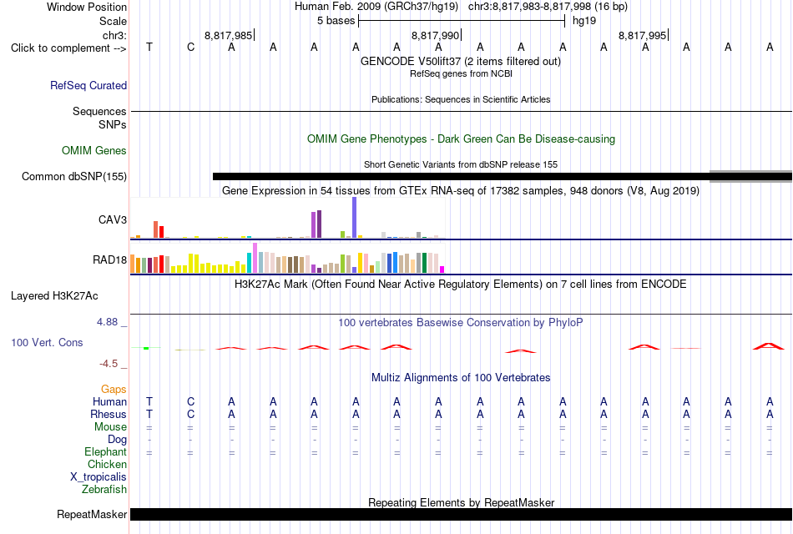Click 'Multiz Alignments of 100 Vertebrates' title
Viewport: 793px width, 534px height.
coord(461,378)
